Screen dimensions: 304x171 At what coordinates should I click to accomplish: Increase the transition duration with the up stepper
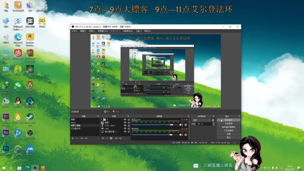tap(214, 123)
